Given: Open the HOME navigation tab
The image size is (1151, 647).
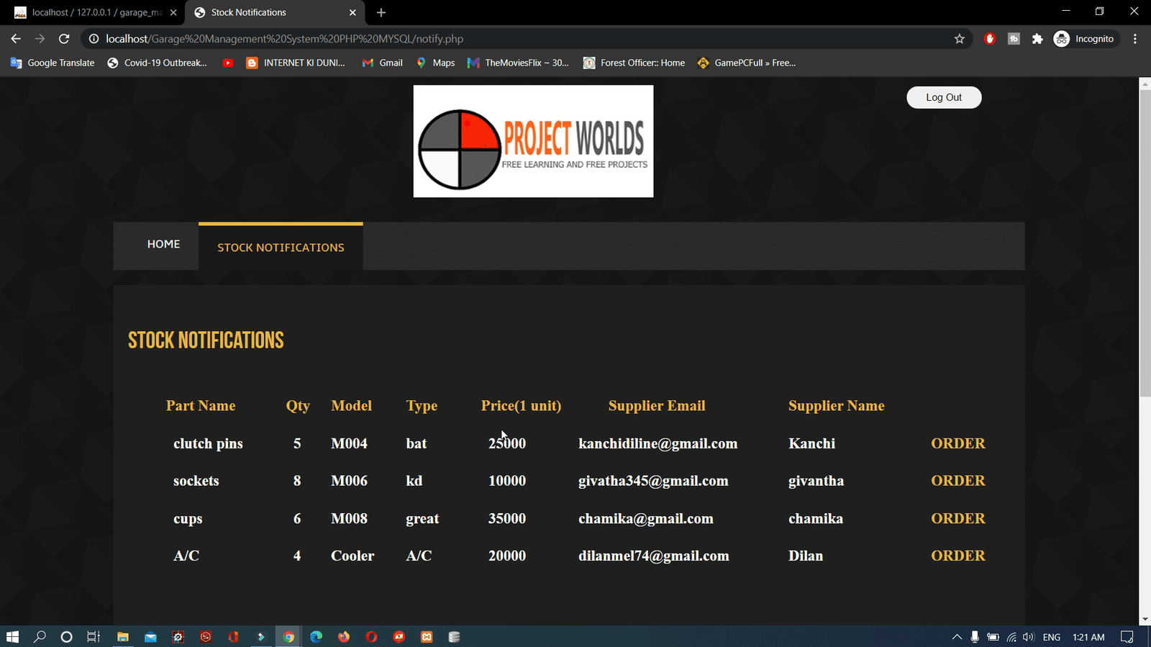Looking at the screenshot, I should tap(163, 245).
